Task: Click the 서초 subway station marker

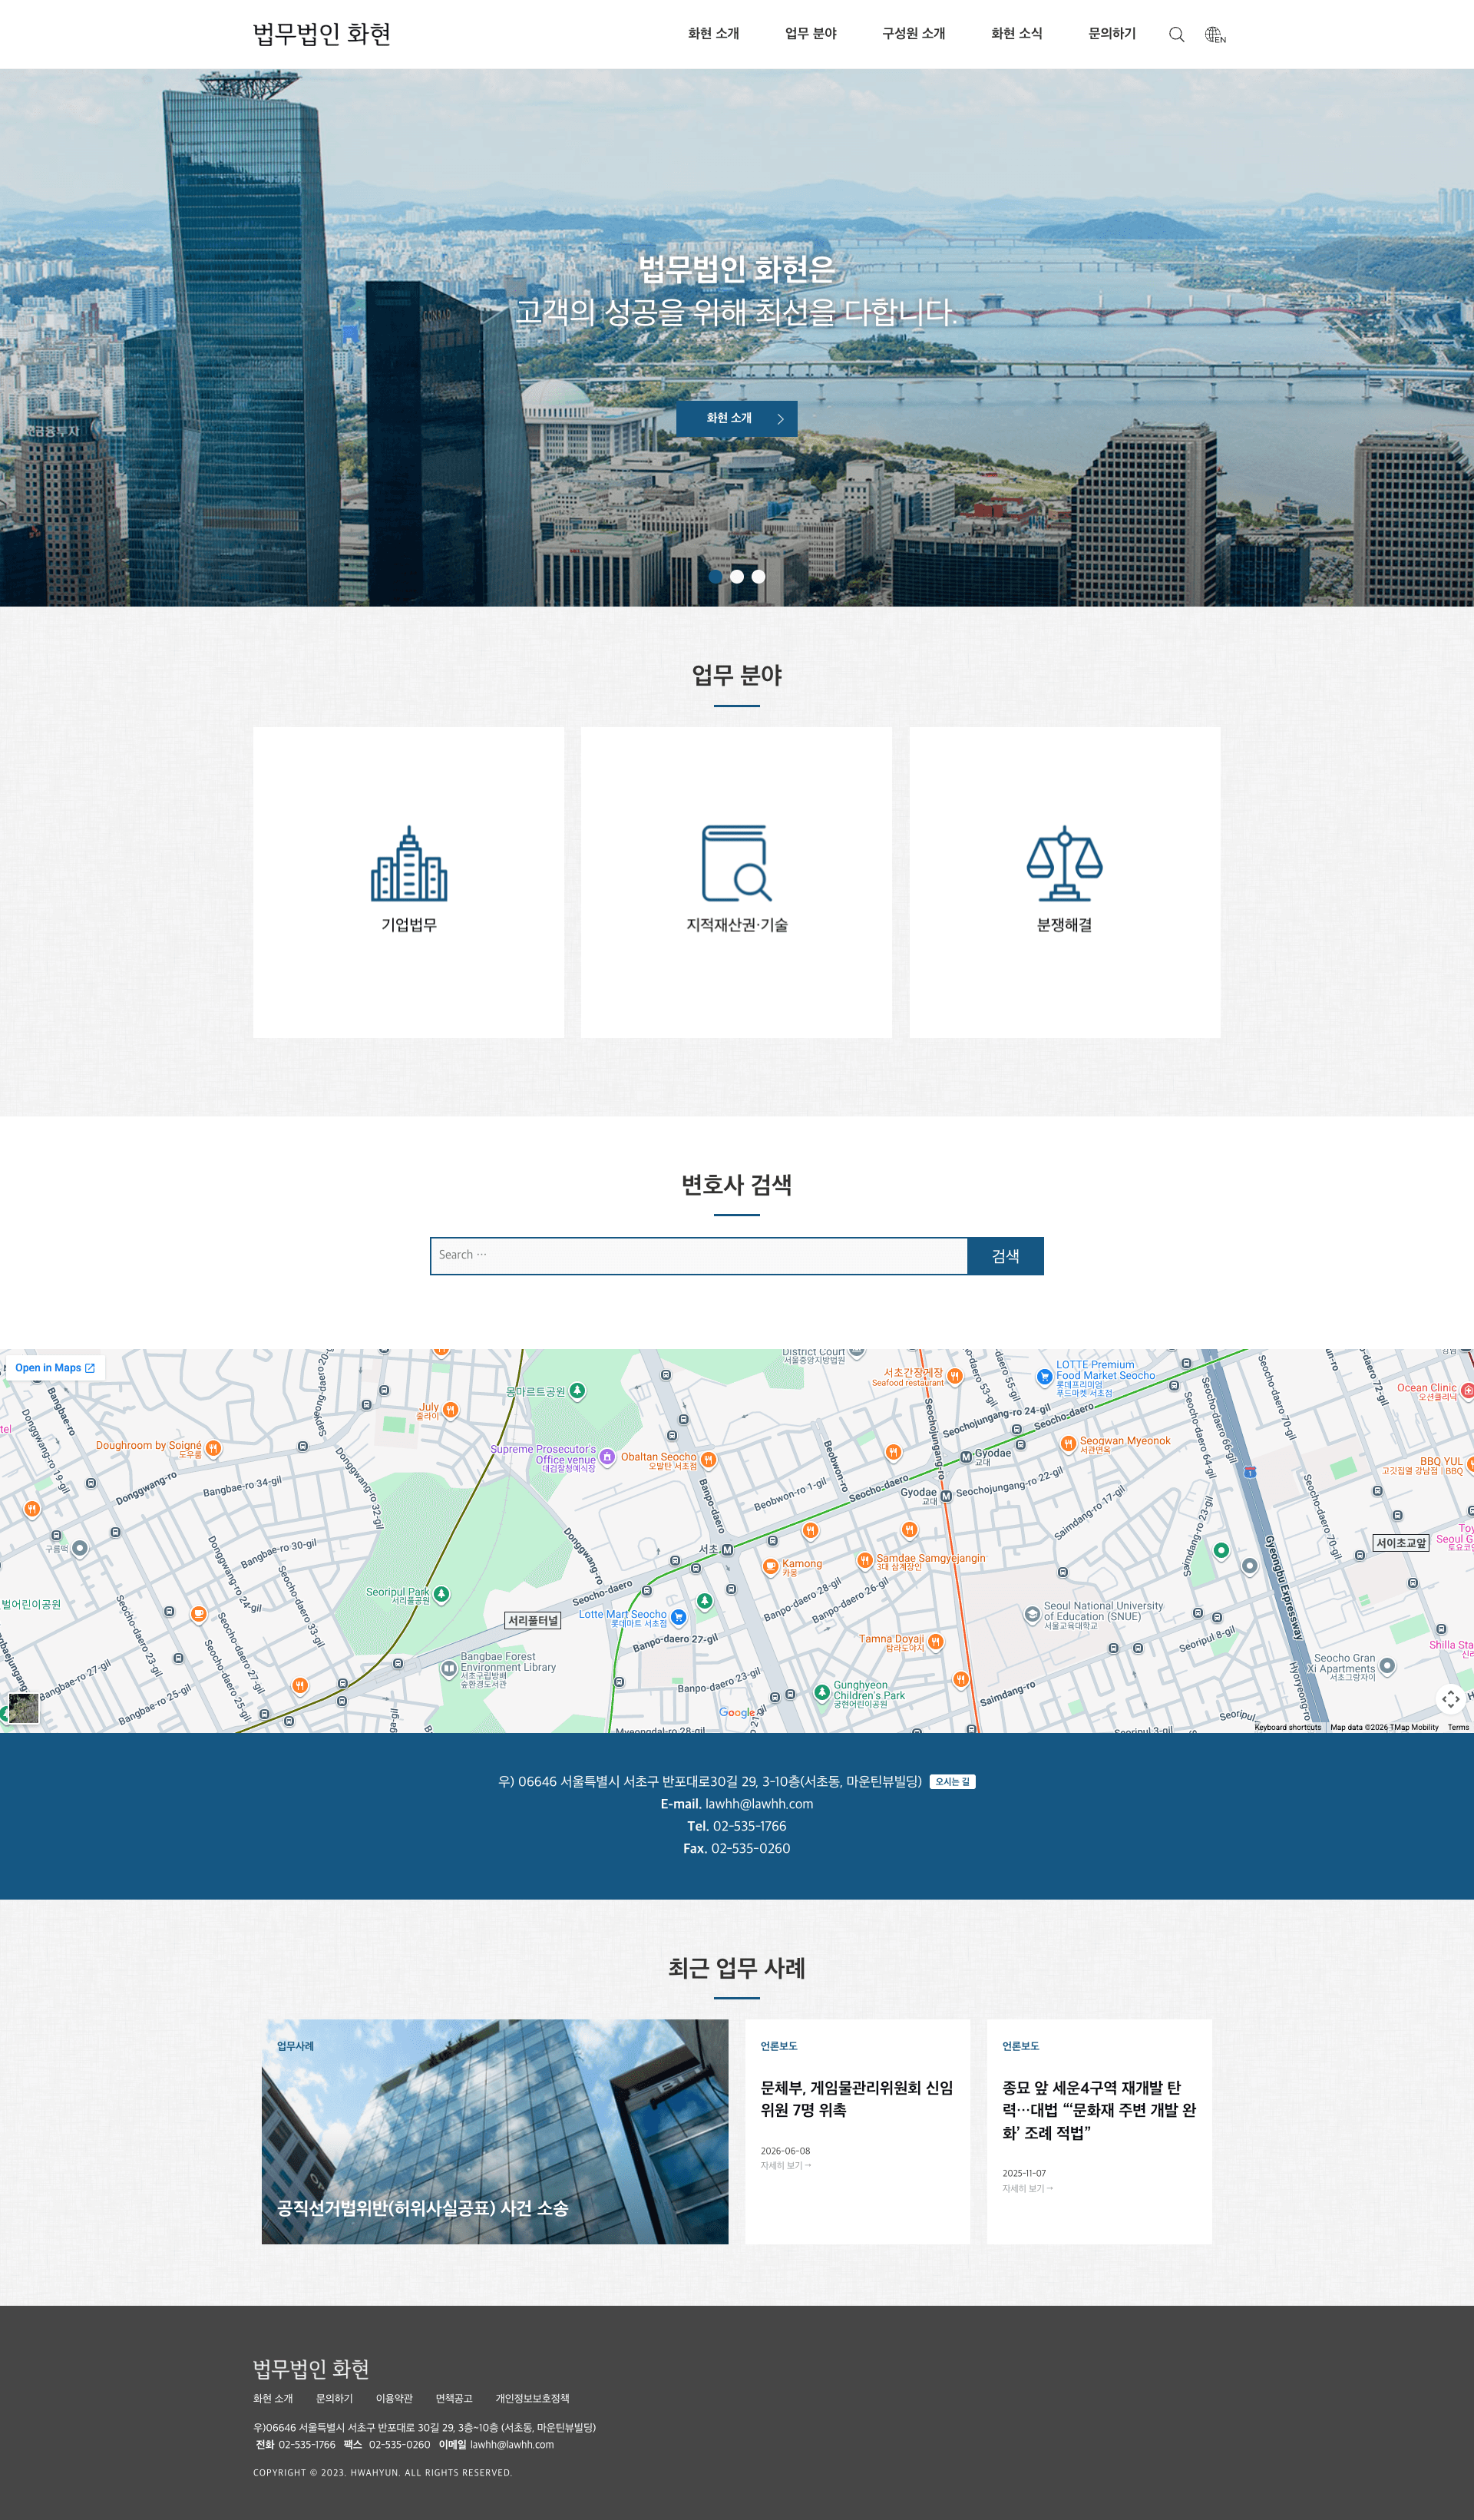Action: [727, 1549]
